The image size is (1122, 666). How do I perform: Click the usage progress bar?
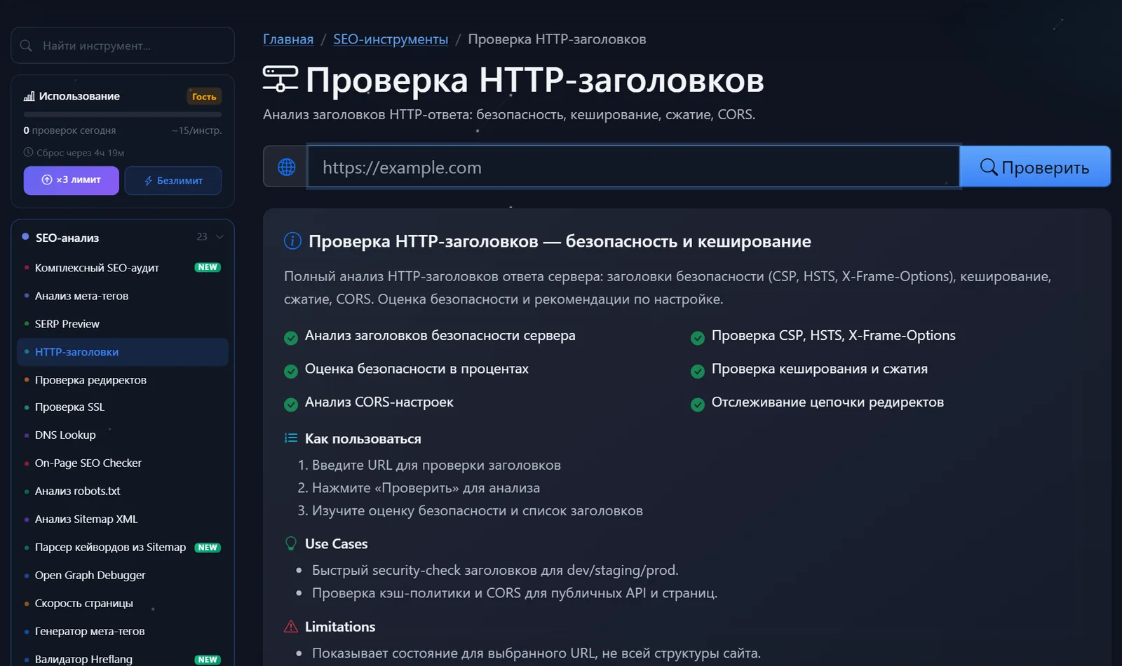123,114
